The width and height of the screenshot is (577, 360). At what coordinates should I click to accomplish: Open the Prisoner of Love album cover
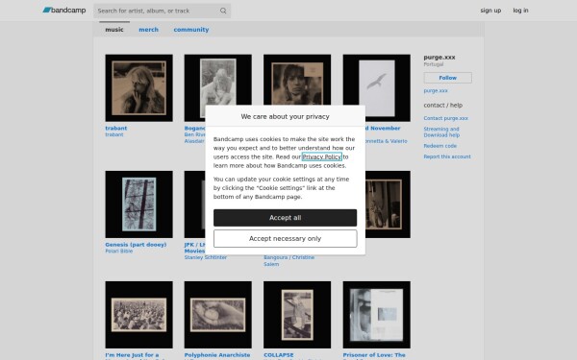point(376,315)
